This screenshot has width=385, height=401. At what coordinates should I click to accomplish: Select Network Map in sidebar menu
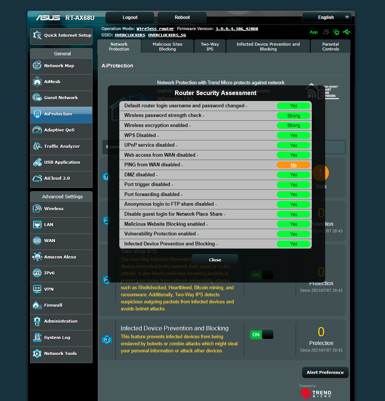(61, 66)
